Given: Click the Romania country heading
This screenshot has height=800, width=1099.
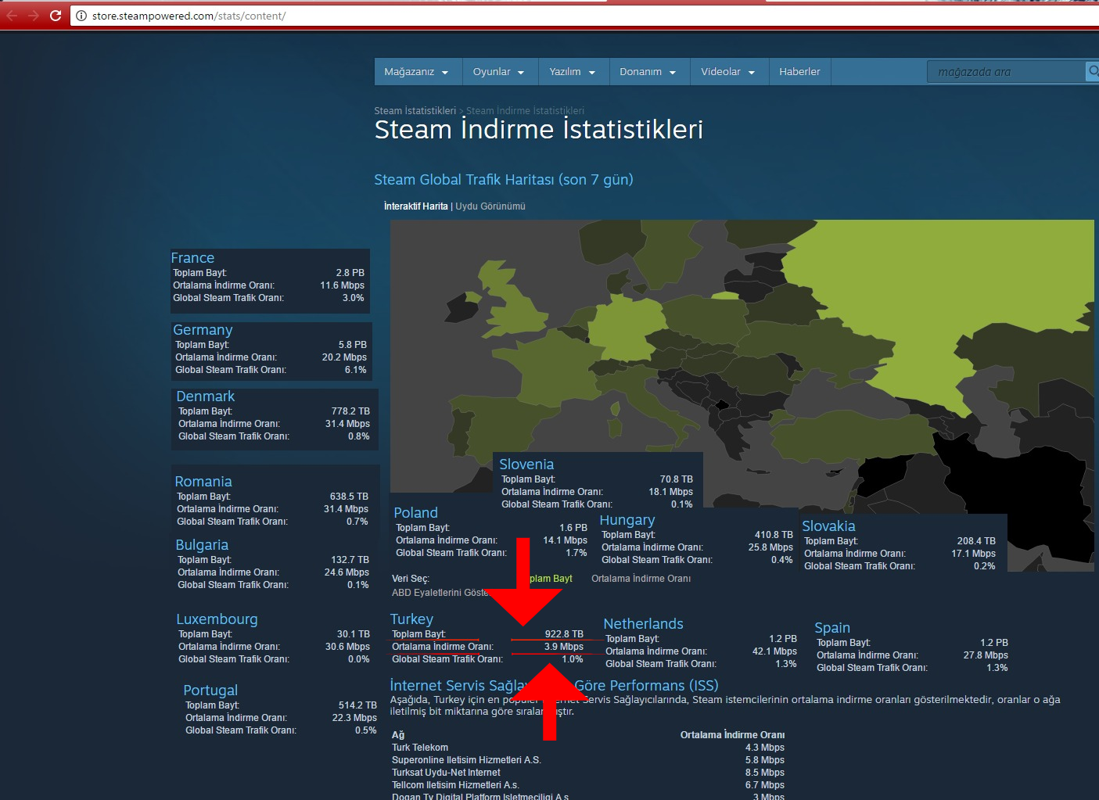Looking at the screenshot, I should point(203,482).
